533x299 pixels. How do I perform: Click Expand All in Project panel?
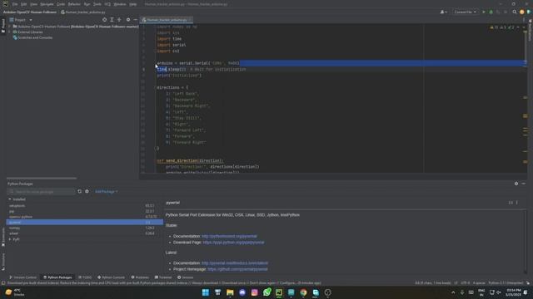112,20
